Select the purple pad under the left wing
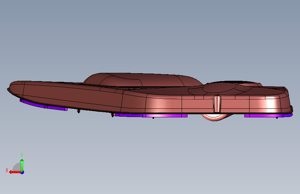300x194 pixels. pyautogui.click(x=44, y=105)
